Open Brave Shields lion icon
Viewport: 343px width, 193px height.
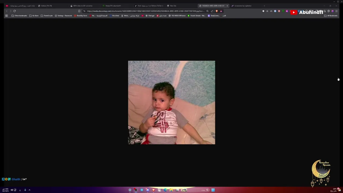[217, 11]
